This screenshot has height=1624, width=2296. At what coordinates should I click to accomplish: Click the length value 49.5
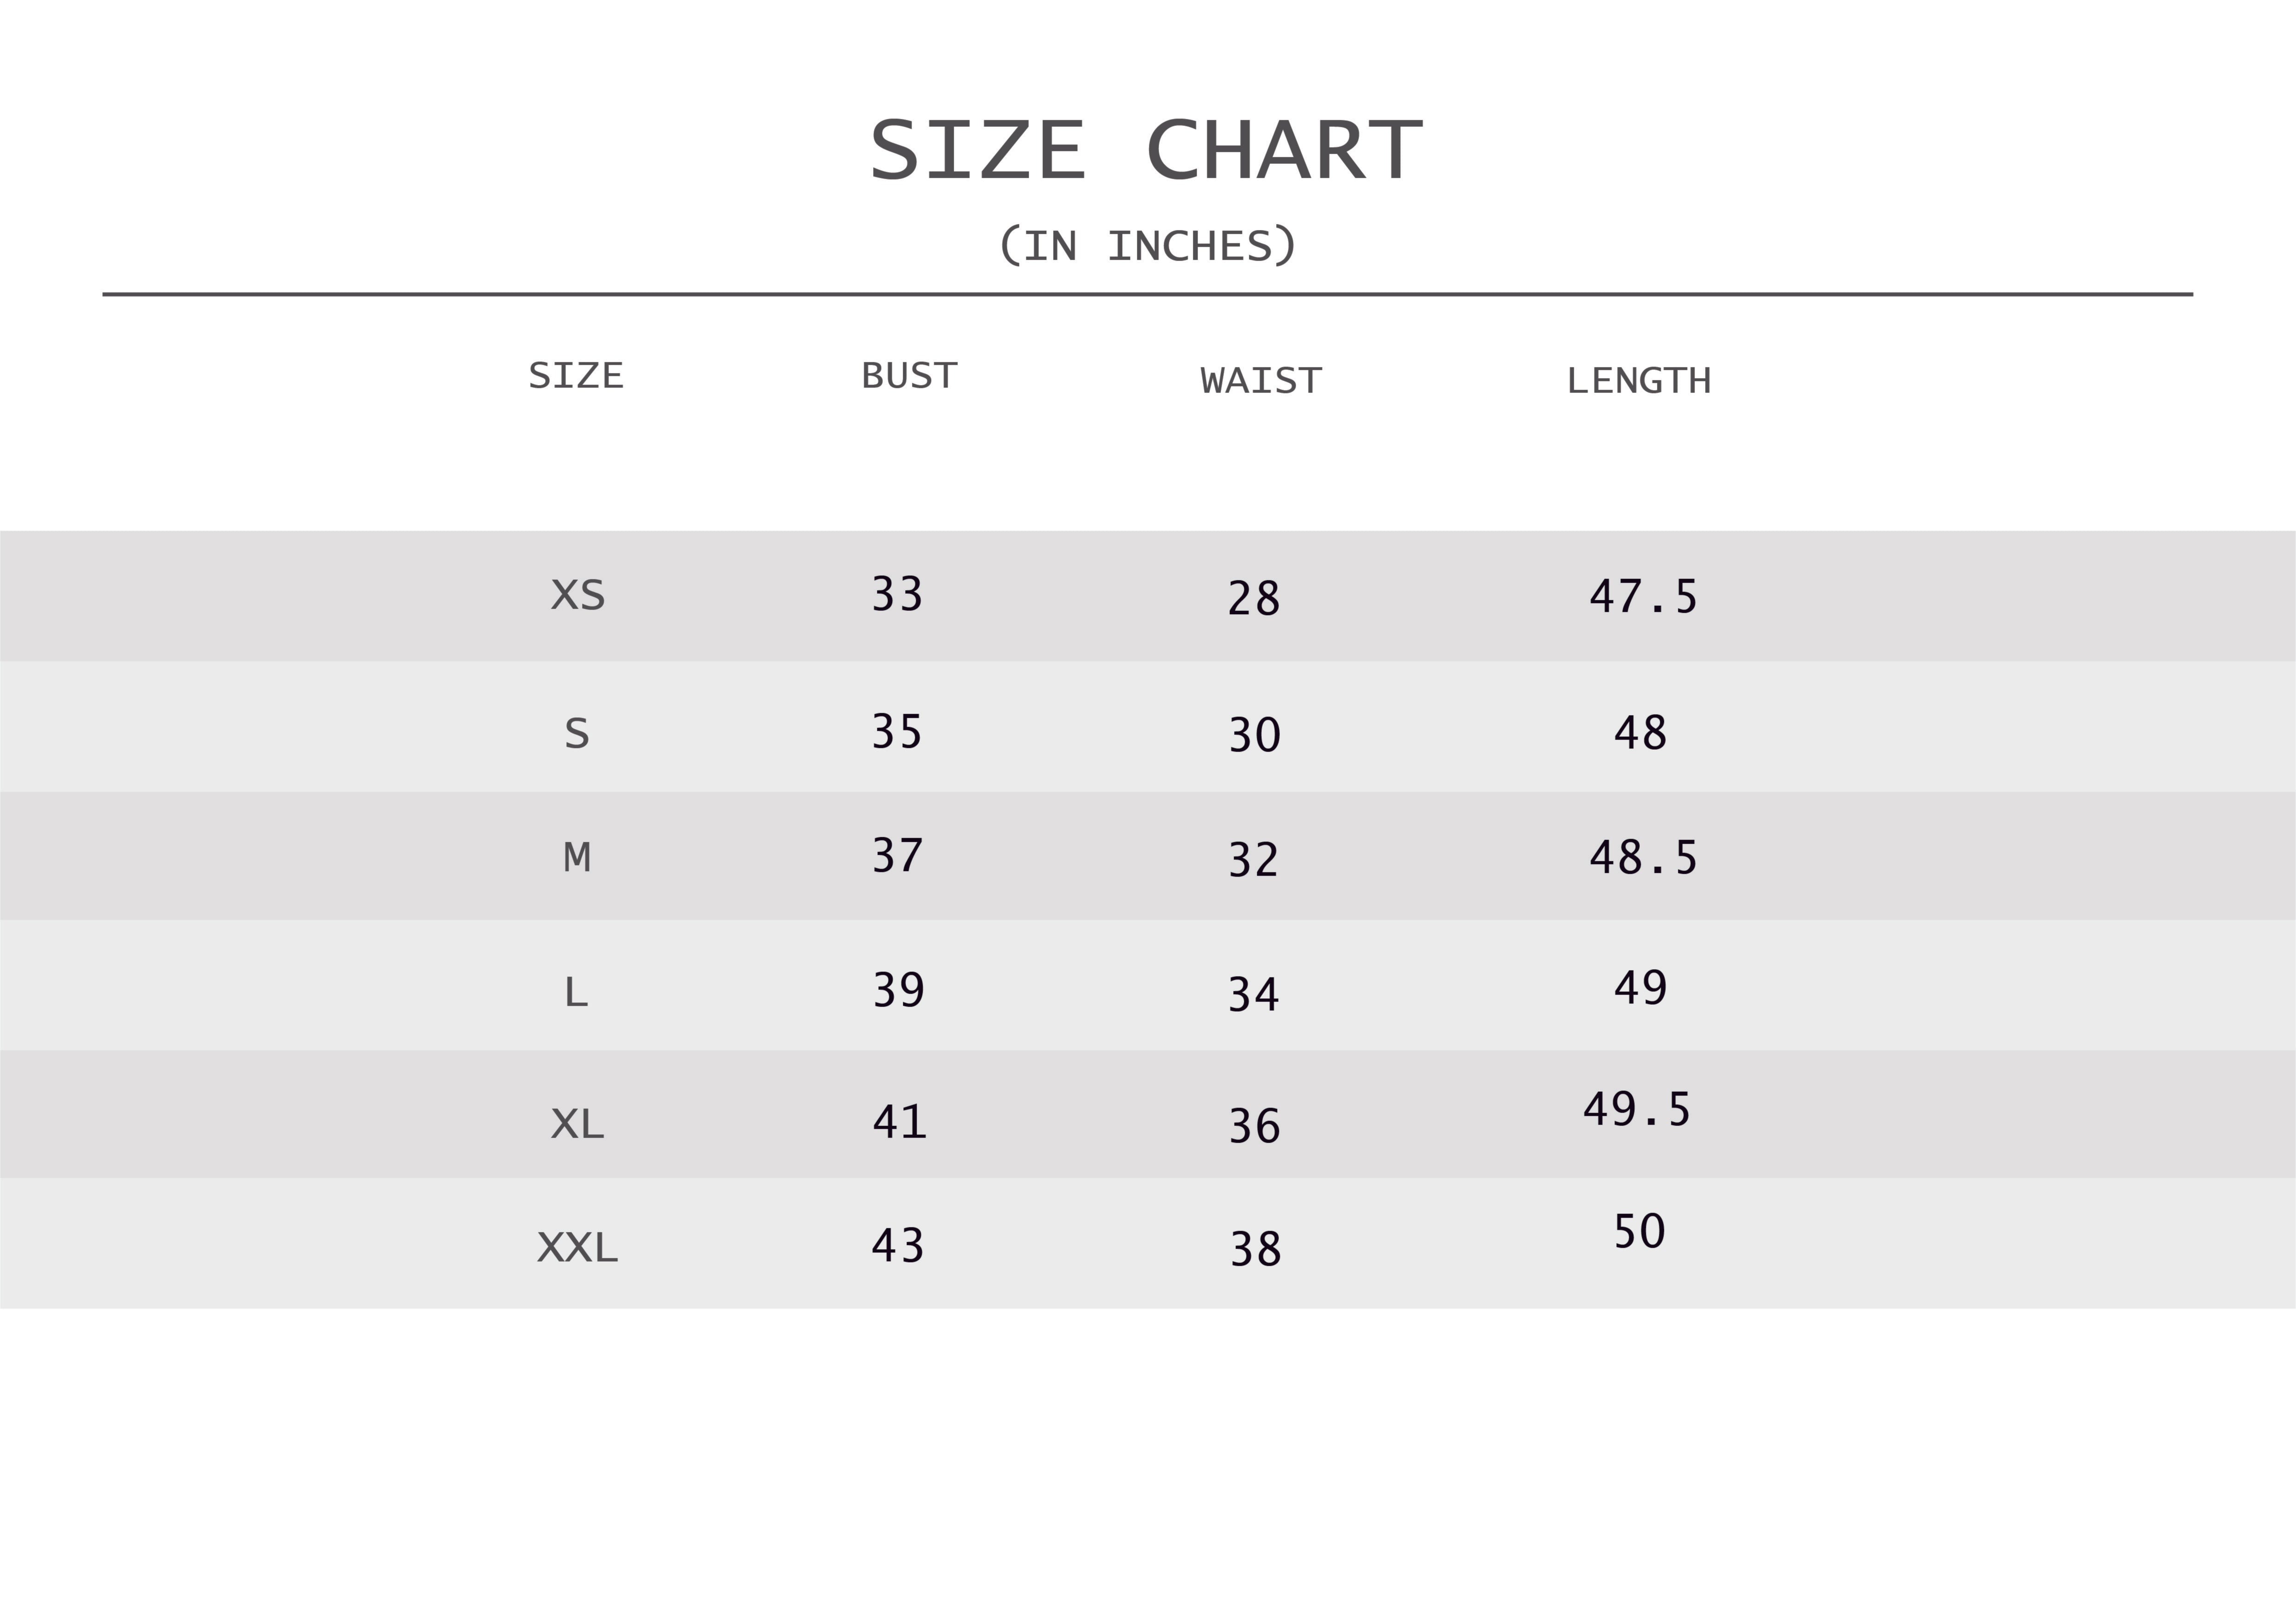click(1636, 1110)
